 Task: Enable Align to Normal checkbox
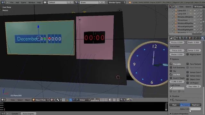pos(188,54)
